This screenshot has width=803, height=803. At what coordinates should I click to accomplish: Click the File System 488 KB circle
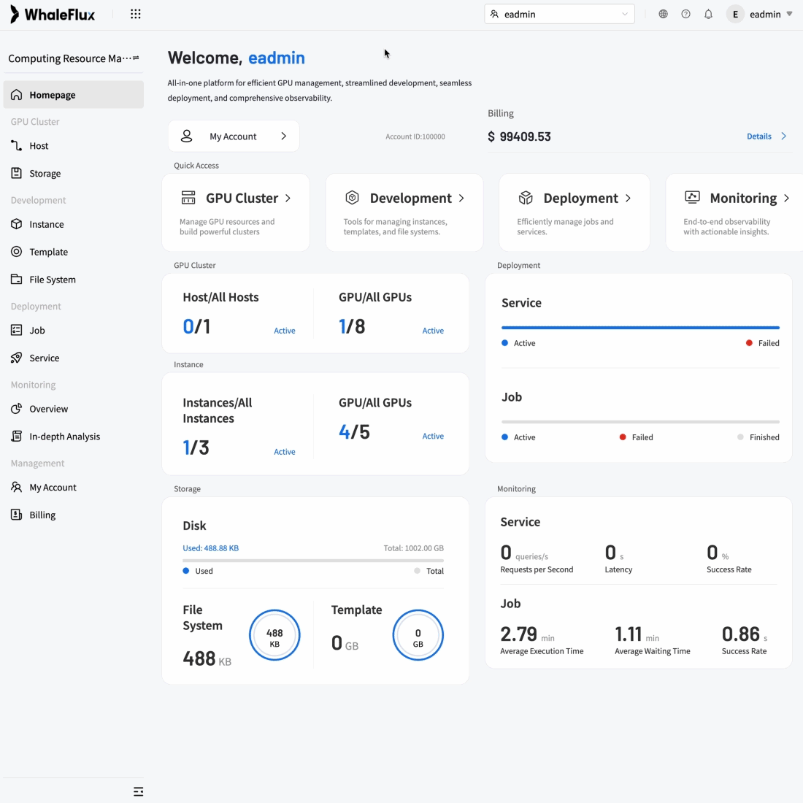click(274, 635)
